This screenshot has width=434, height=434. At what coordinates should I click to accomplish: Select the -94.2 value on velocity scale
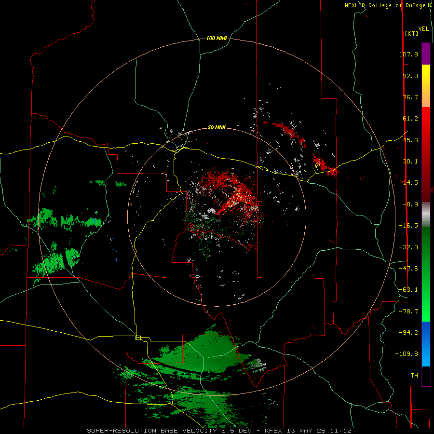(408, 332)
